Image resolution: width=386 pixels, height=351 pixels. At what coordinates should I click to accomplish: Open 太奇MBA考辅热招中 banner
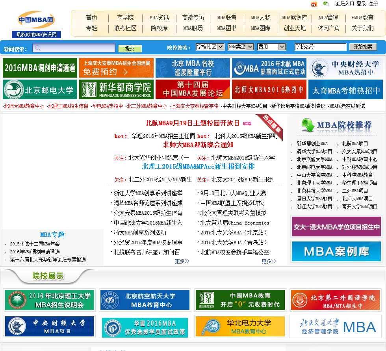346,89
